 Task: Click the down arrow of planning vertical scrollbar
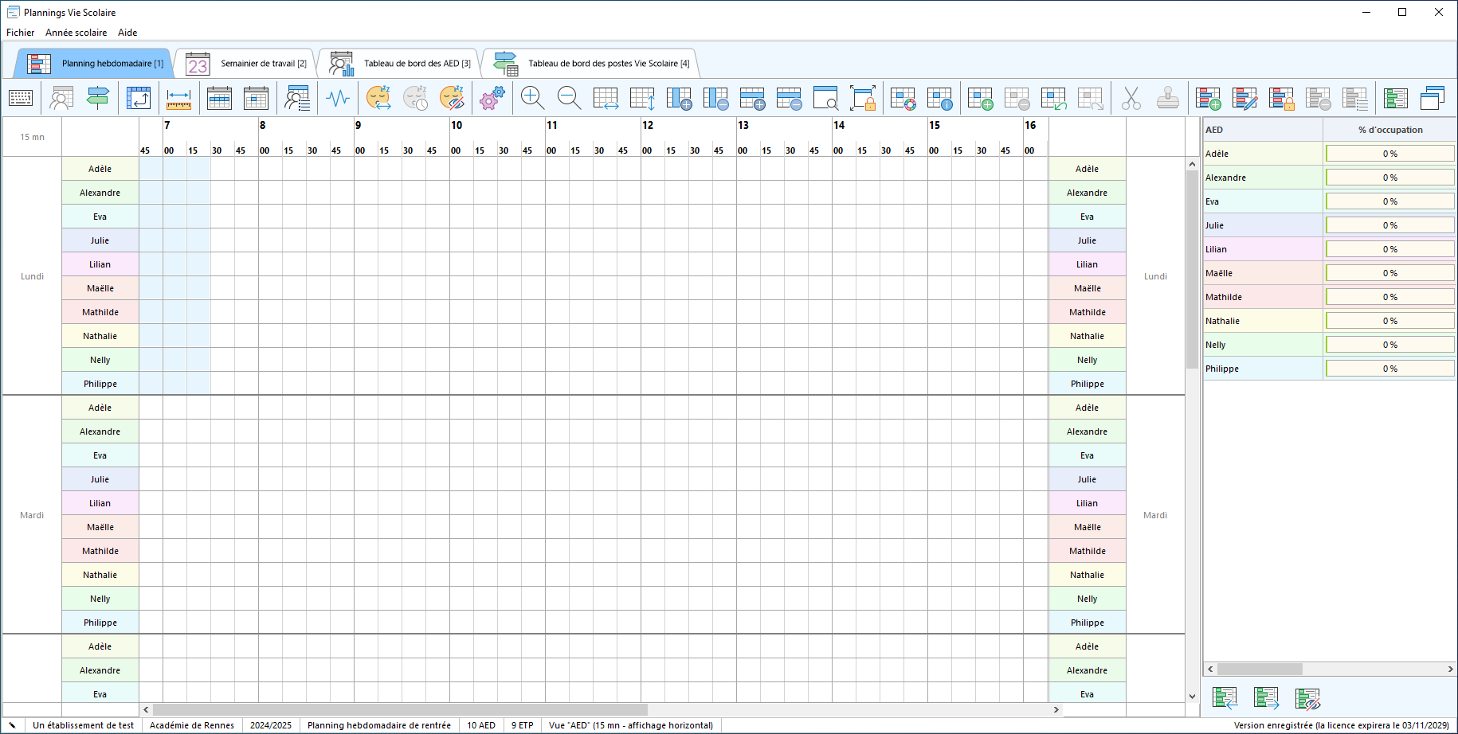point(1192,697)
